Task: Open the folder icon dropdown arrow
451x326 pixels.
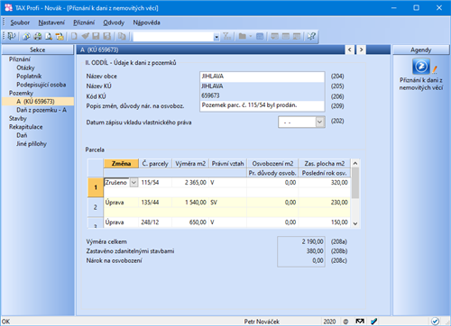Action: [x=250, y=37]
